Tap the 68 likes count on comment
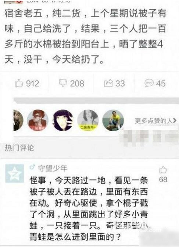 tap(163, 179)
